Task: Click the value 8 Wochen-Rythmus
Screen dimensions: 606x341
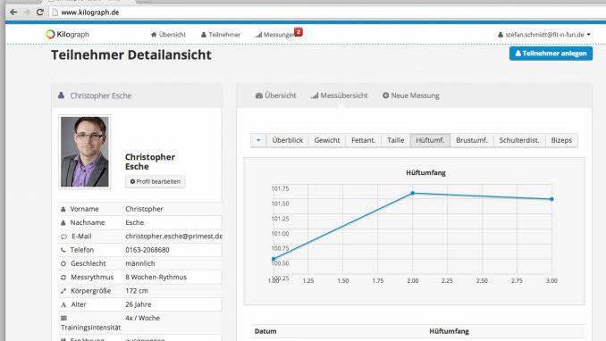Action: [x=156, y=277]
